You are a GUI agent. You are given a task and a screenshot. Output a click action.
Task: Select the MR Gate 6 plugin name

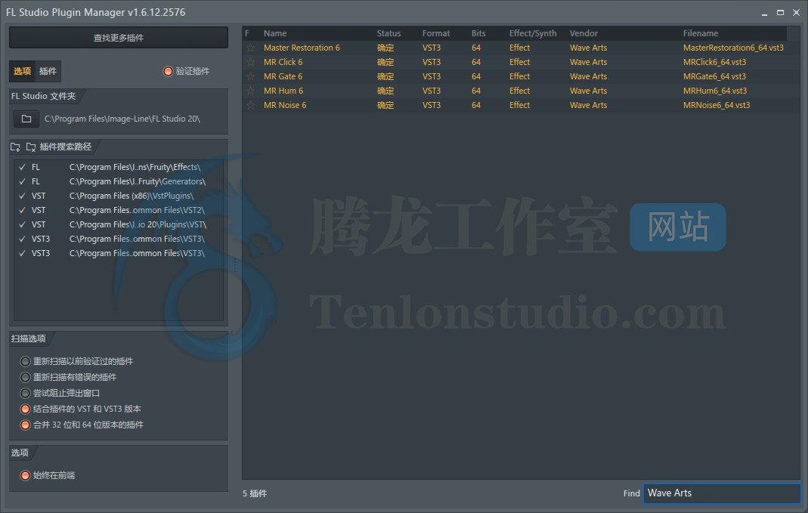pyautogui.click(x=283, y=77)
